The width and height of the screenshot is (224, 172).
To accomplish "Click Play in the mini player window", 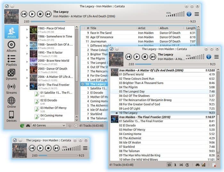I will coord(40,148).
